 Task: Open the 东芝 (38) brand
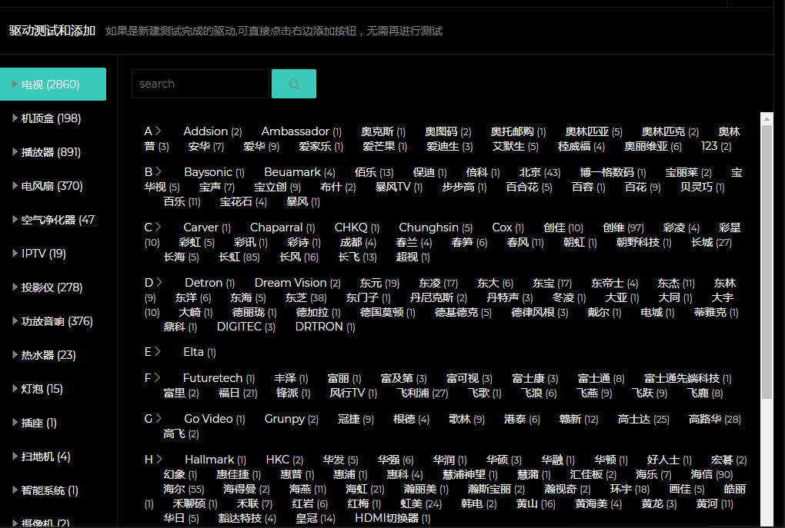(306, 298)
